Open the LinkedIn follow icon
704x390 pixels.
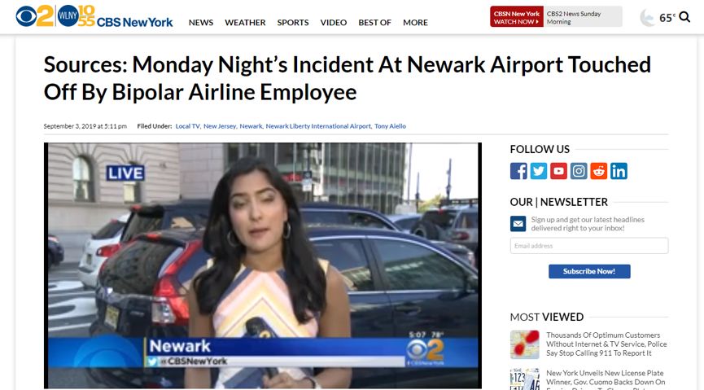coord(619,171)
